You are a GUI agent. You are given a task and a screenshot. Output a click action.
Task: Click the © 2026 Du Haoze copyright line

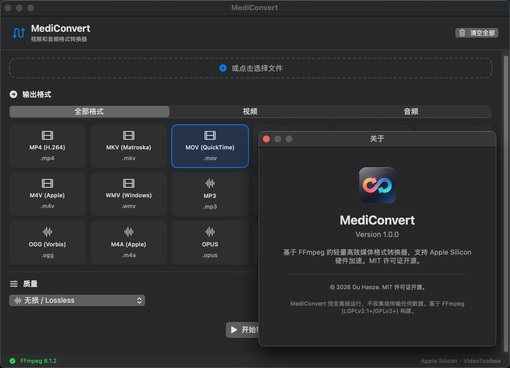377,287
